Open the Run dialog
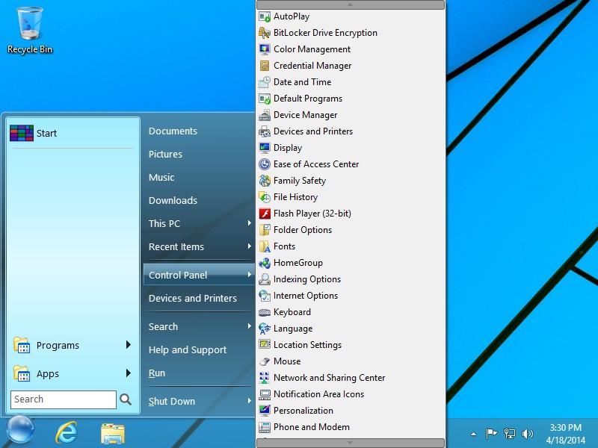This screenshot has width=598, height=448. [157, 373]
